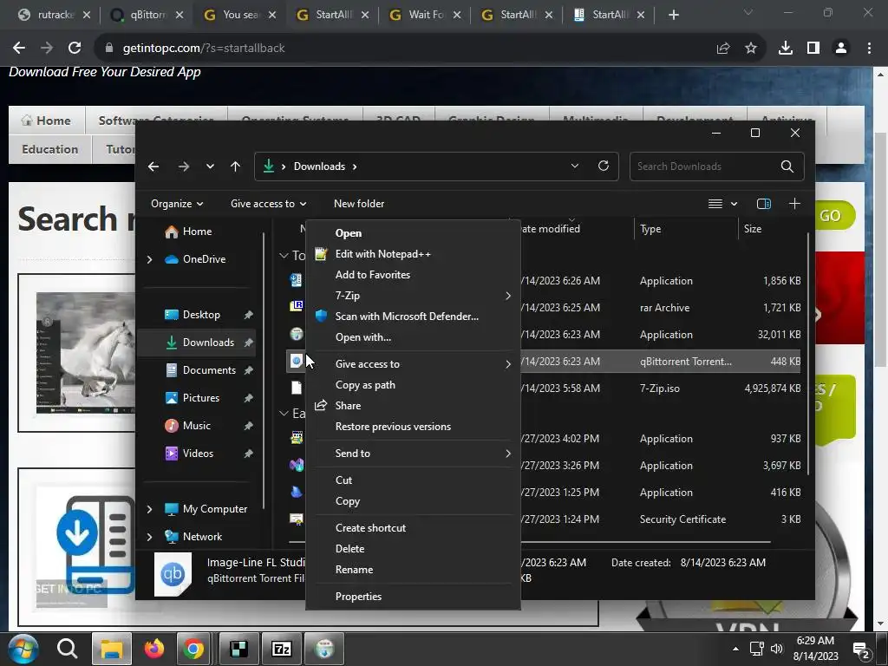The height and width of the screenshot is (666, 888).
Task: Launch Firefox from taskbar
Action: (x=153, y=649)
